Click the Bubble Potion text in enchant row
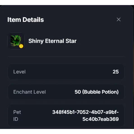 (101, 92)
